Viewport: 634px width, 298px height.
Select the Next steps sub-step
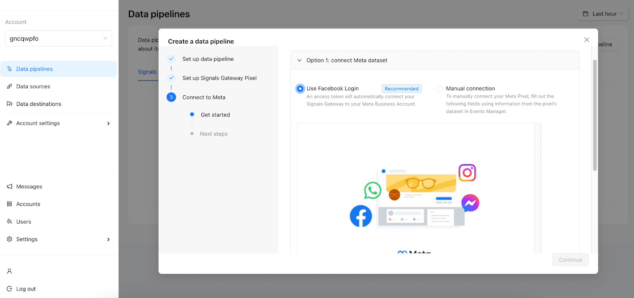pyautogui.click(x=214, y=134)
